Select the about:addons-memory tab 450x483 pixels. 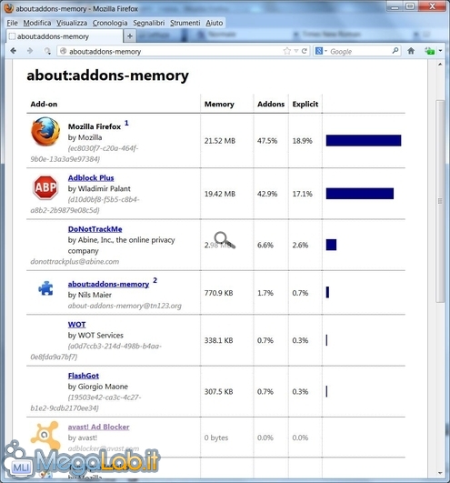[65, 36]
